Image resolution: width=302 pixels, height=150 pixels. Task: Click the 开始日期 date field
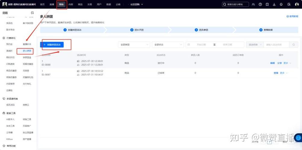click(x=201, y=45)
